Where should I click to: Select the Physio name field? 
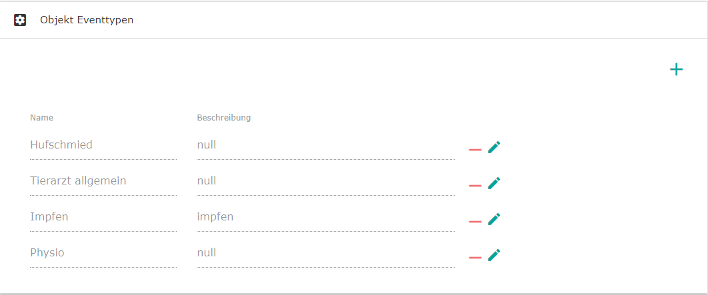[x=103, y=253]
